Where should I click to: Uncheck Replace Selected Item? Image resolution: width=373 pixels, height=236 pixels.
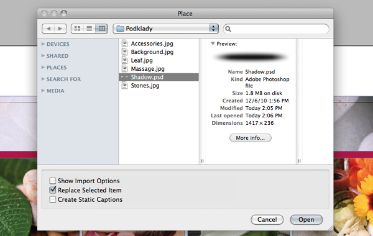(52, 190)
